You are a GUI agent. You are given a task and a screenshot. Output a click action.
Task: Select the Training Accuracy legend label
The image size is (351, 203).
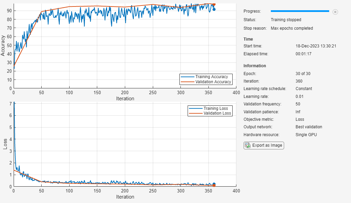(211, 77)
